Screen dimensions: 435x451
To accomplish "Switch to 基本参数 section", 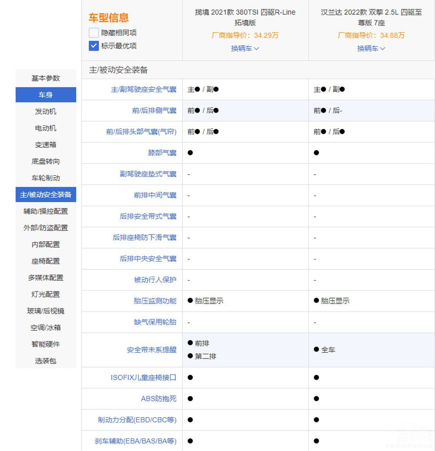I will [x=45, y=78].
